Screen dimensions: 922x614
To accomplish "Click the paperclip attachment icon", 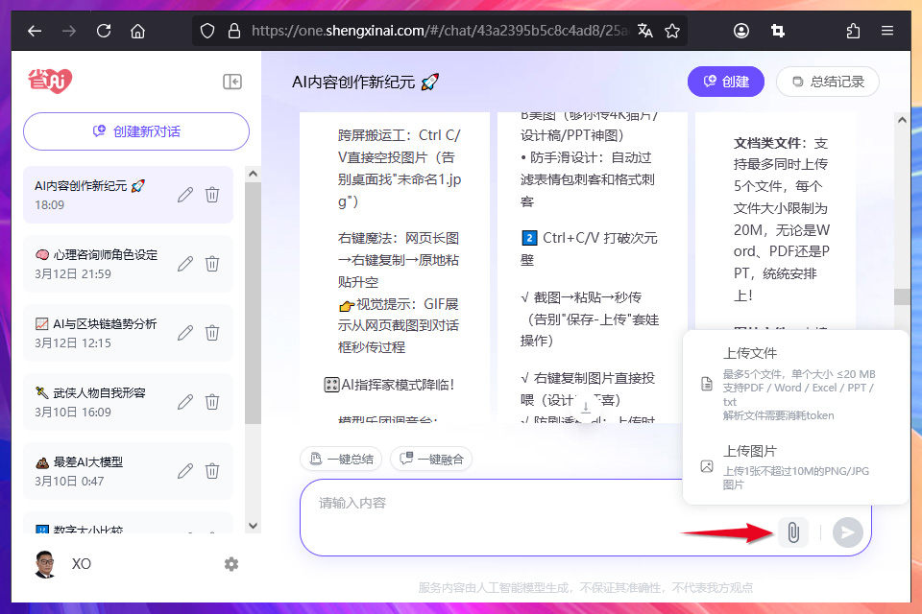I will click(792, 532).
